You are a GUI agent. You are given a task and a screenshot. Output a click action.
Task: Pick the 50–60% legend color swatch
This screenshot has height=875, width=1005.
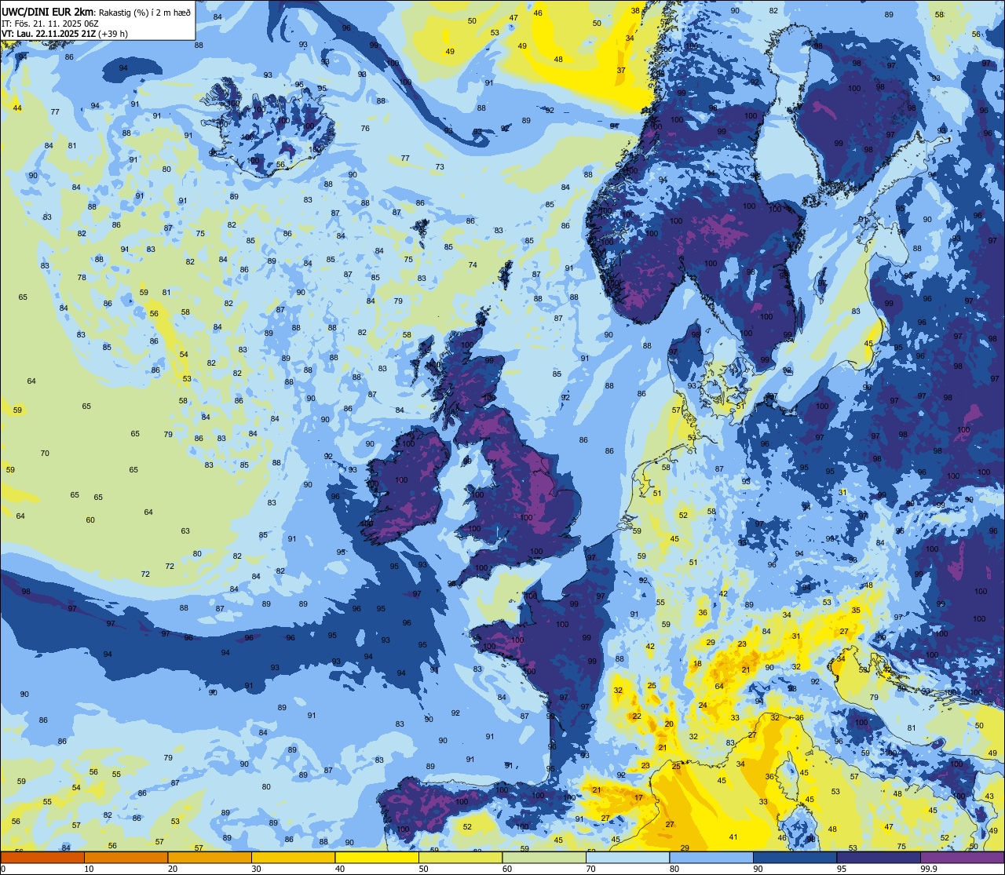point(460,857)
